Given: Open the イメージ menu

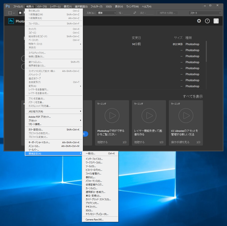Looking at the screenshot, I should click(42, 7).
